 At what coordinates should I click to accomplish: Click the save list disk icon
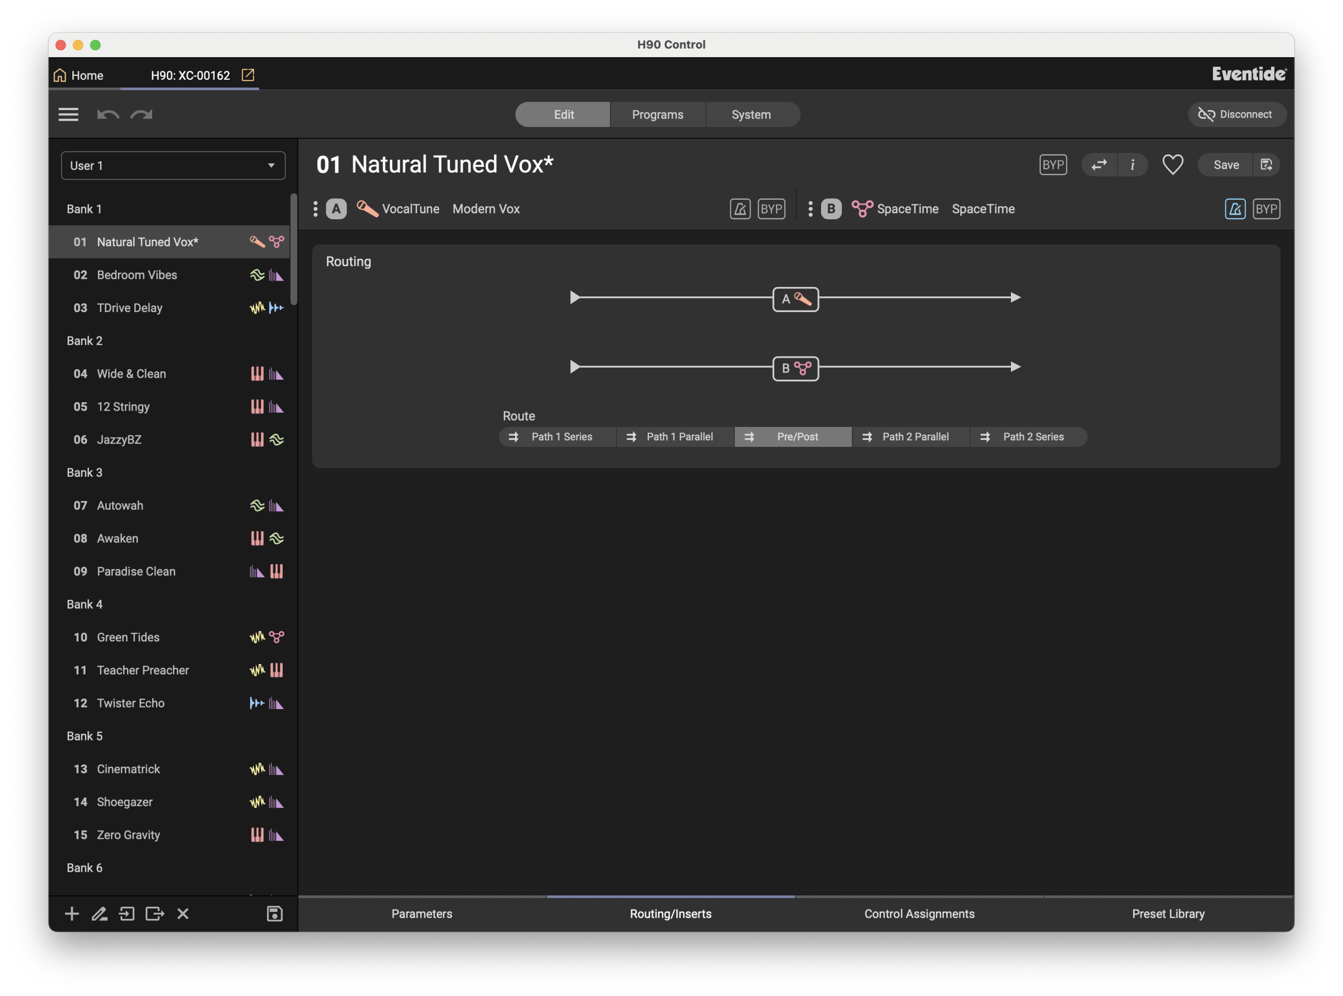pyautogui.click(x=274, y=914)
